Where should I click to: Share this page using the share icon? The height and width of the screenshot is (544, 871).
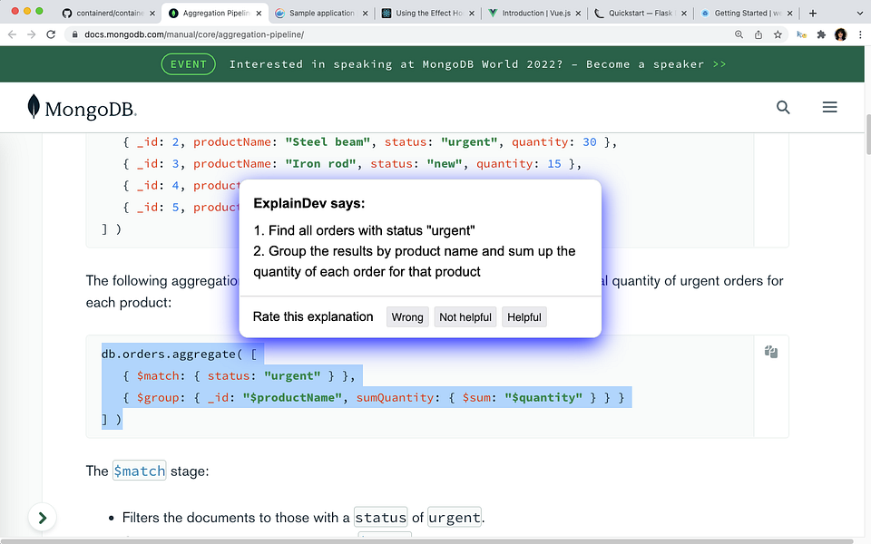tap(758, 34)
